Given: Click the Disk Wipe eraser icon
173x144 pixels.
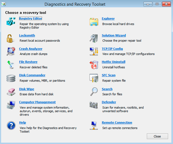Looking at the screenshot, I should point(11,92).
